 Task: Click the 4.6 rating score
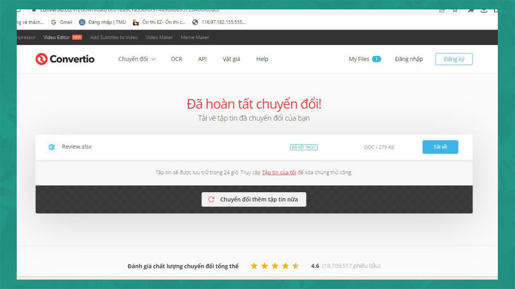[x=315, y=266]
